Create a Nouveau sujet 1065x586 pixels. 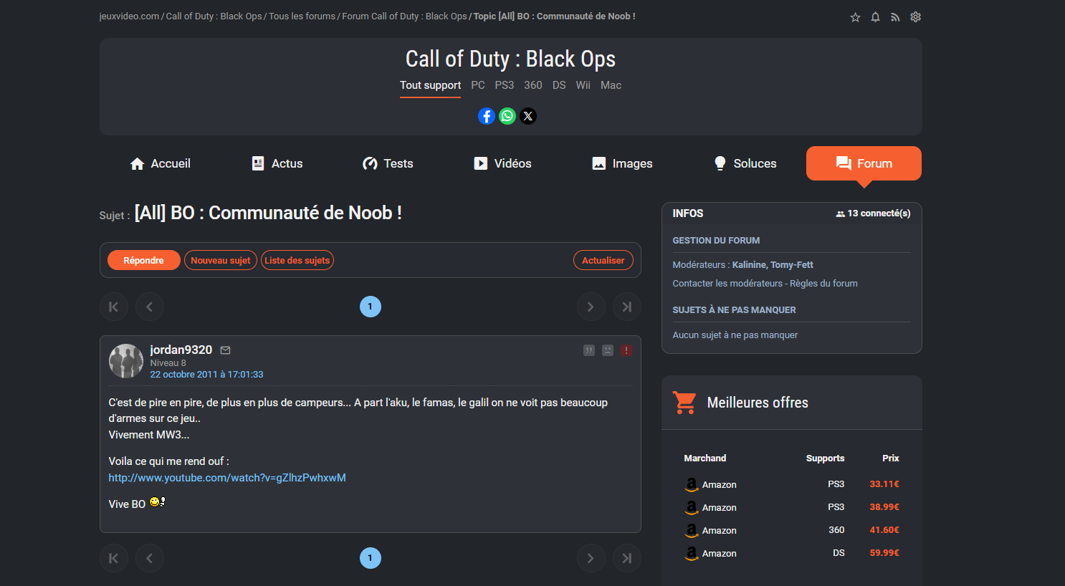click(221, 260)
